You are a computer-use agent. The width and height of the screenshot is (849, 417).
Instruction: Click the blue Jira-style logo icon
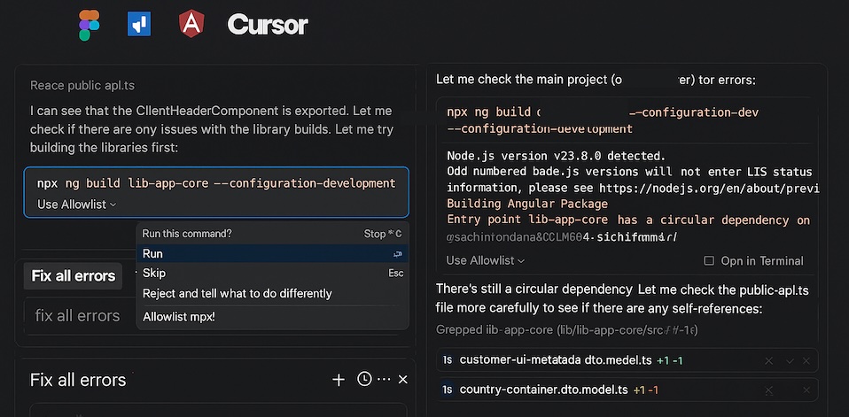pos(139,24)
